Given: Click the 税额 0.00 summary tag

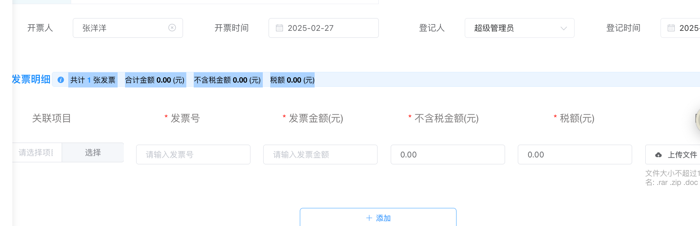Looking at the screenshot, I should tap(292, 80).
